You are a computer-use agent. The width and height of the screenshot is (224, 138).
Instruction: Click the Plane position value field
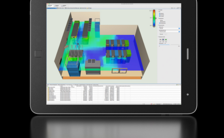coord(165,43)
